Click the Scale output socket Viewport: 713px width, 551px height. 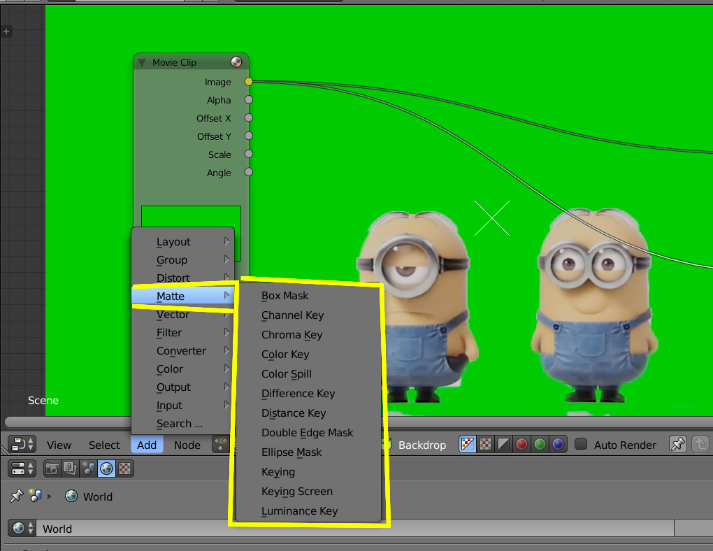[248, 154]
